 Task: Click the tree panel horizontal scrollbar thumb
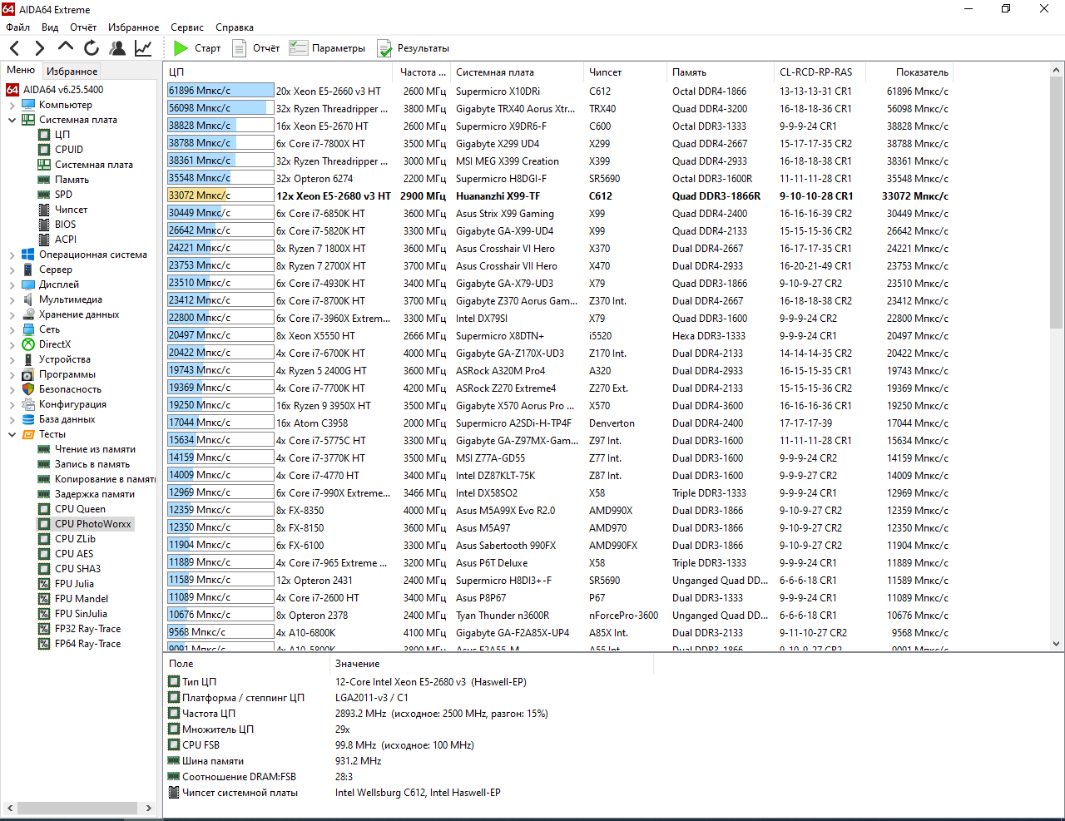click(77, 808)
